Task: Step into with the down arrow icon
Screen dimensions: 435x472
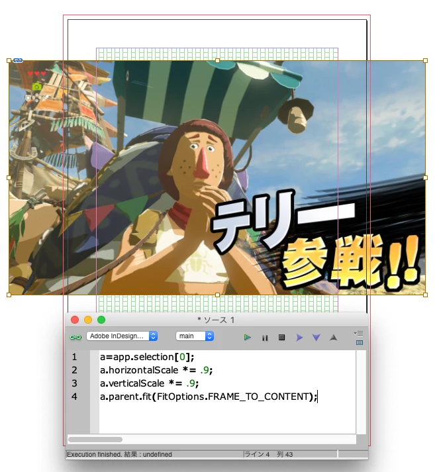Action: point(316,338)
